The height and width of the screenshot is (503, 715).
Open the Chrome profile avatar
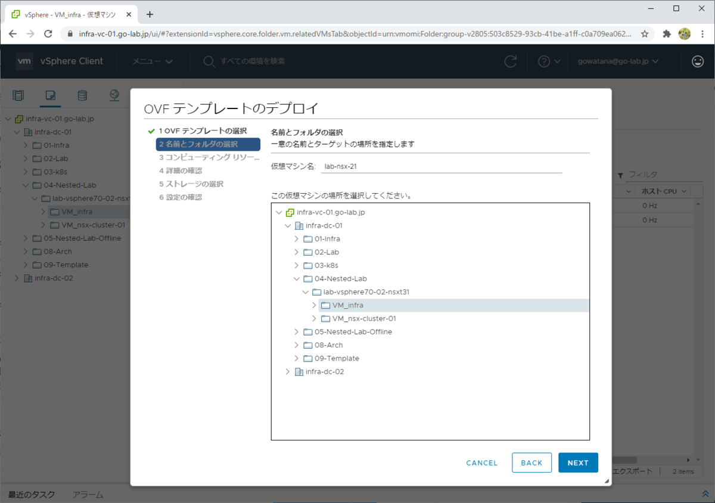pyautogui.click(x=685, y=34)
